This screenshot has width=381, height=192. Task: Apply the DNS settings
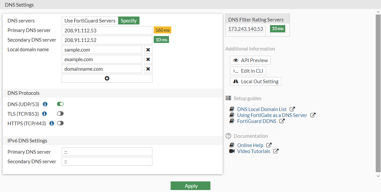pyautogui.click(x=190, y=186)
